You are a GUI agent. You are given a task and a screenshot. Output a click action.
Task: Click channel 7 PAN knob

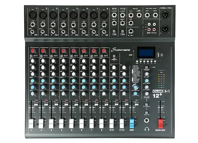[94, 94]
